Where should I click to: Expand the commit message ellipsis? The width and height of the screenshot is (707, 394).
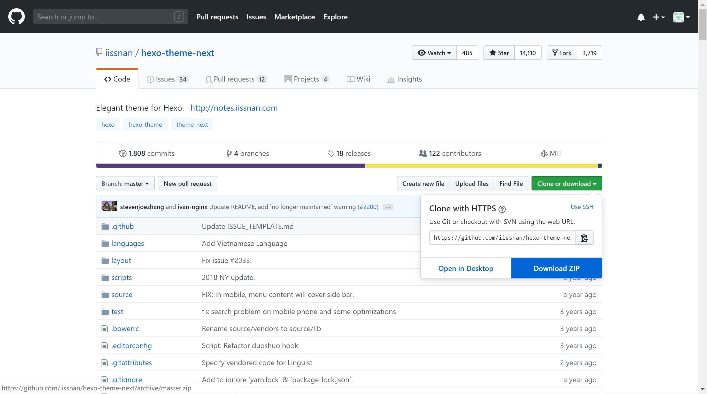tap(388, 207)
